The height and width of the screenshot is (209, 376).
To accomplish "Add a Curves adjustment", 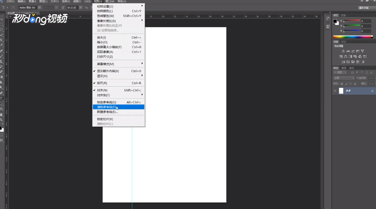I will click(353, 51).
